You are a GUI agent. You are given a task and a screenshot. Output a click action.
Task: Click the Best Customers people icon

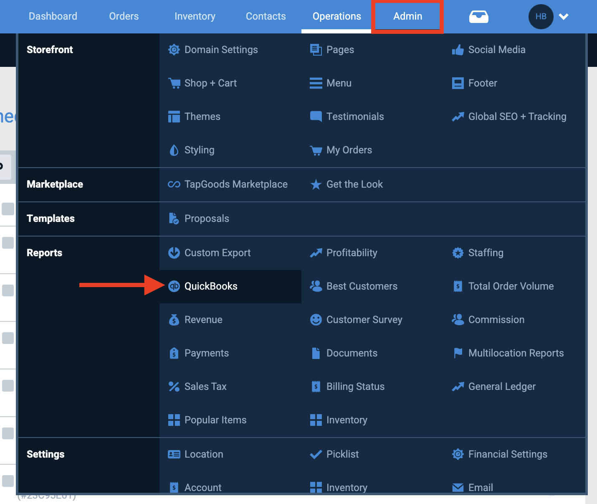pos(316,286)
